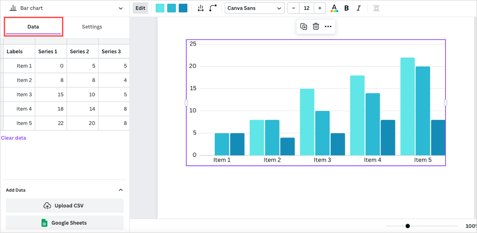Click the Item 3 Series 1 cell

click(x=51, y=95)
